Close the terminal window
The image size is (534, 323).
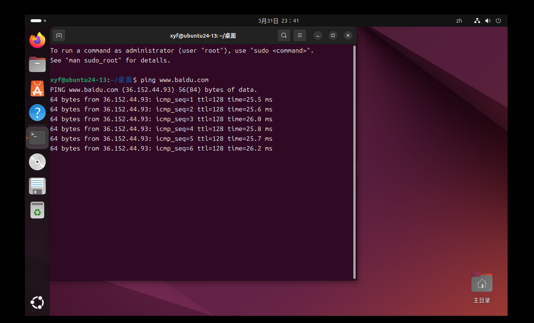pyautogui.click(x=348, y=35)
